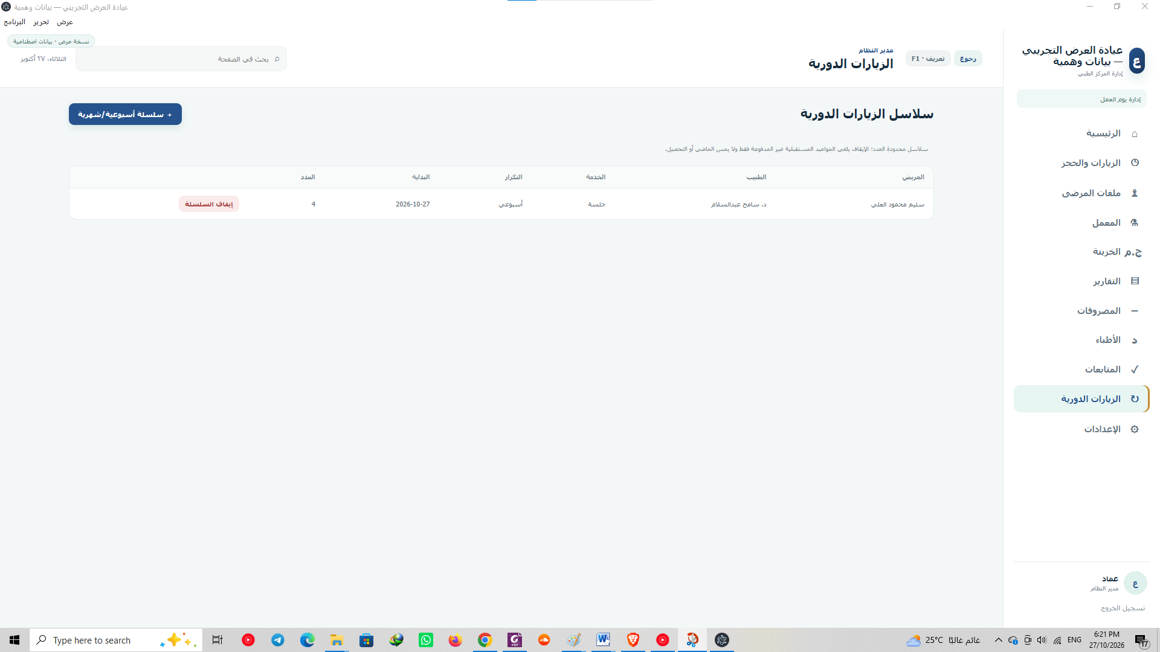Open ملفات المرضى patient icon
The width and height of the screenshot is (1160, 652).
pyautogui.click(x=1135, y=193)
